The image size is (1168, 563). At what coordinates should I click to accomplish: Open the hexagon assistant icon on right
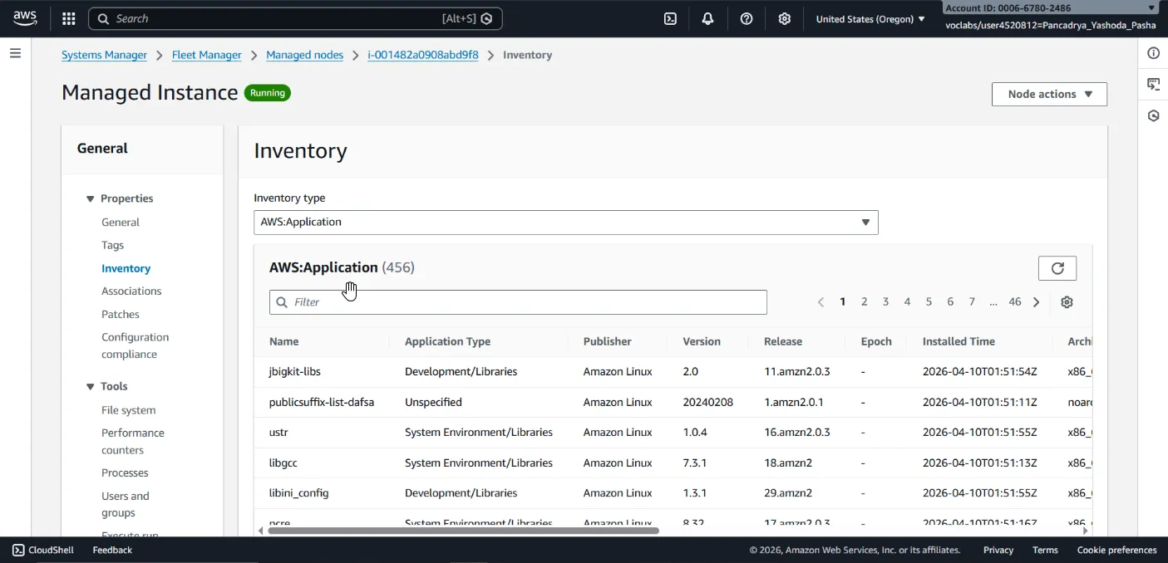(1153, 115)
